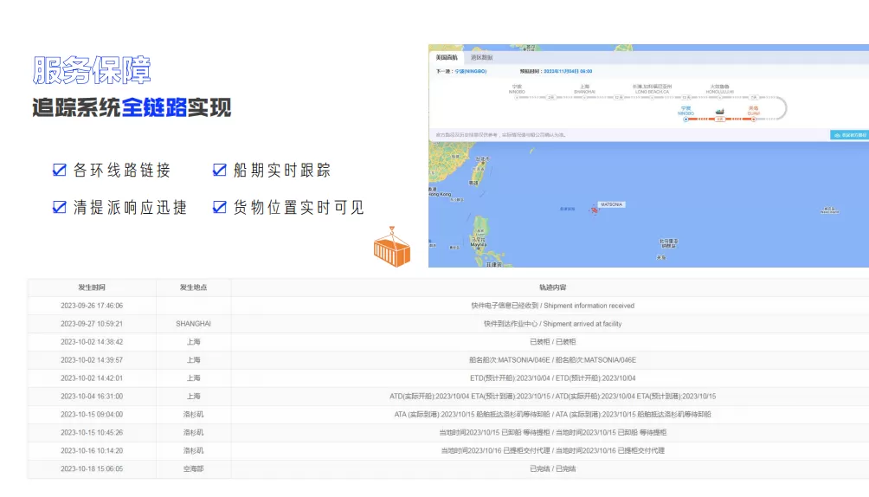This screenshot has height=497, width=869.
Task: Open the 宁波(NINGBO) next-port link
Action: point(471,71)
